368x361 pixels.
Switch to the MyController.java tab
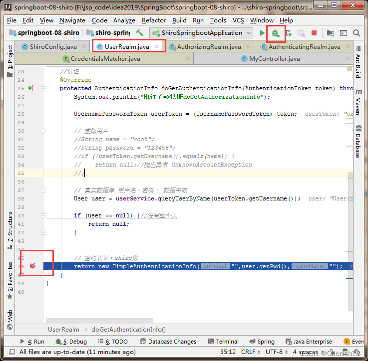click(x=274, y=59)
